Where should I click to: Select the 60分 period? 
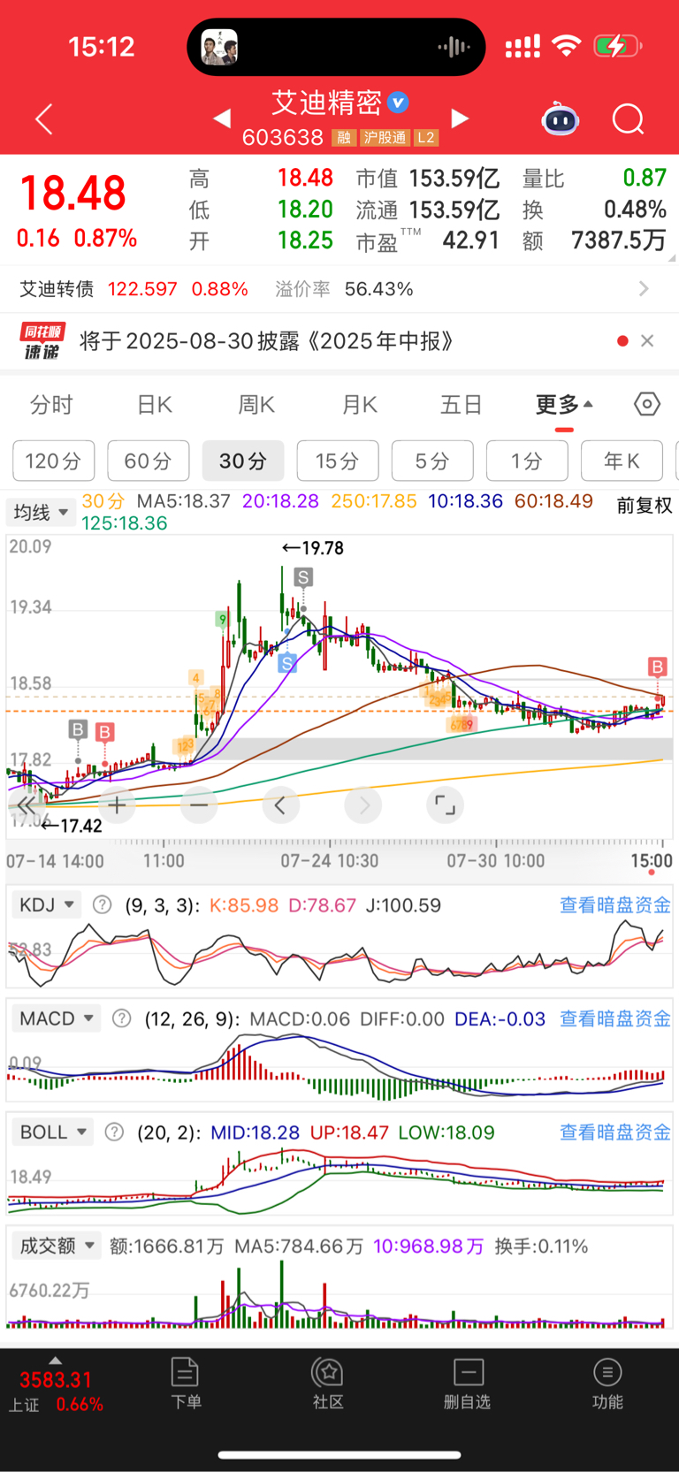149,461
